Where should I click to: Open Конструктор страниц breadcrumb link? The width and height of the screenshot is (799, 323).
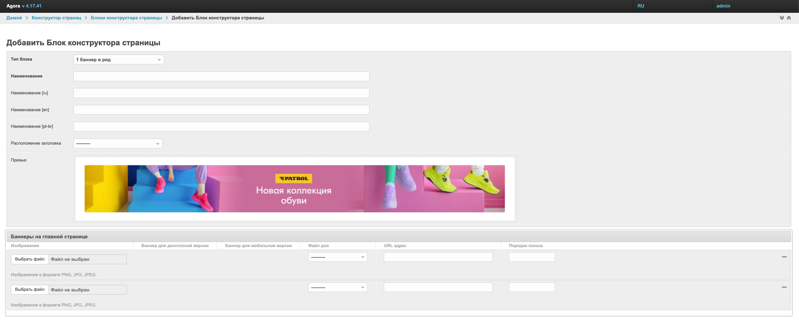point(56,18)
